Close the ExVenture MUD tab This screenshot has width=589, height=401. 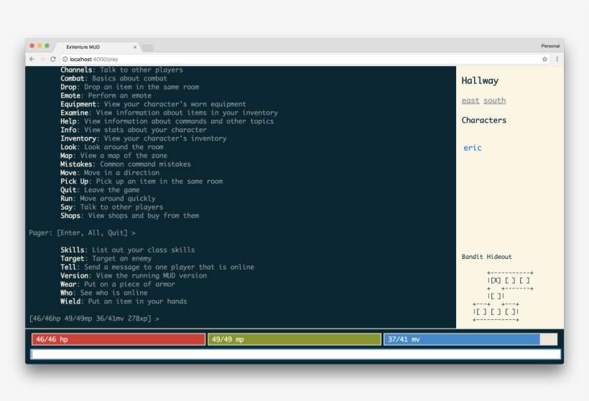point(134,47)
